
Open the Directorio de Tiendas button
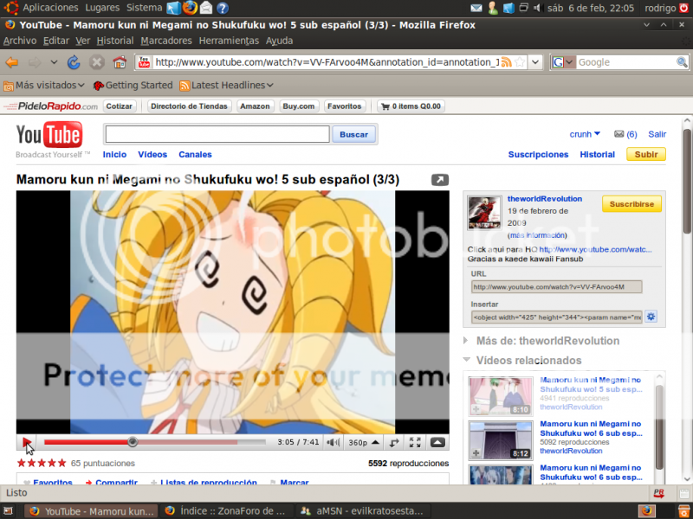[x=189, y=106]
